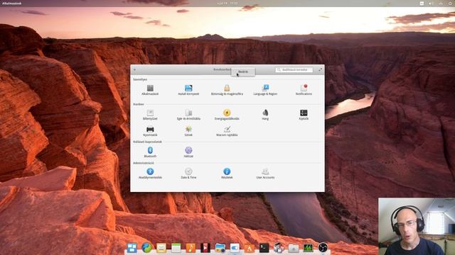Open Nyomtatók printer settings
455x255 pixels.
pyautogui.click(x=150, y=131)
